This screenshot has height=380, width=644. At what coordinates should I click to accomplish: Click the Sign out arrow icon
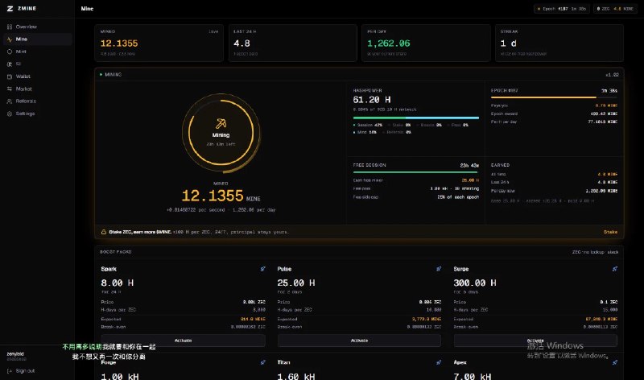10,371
